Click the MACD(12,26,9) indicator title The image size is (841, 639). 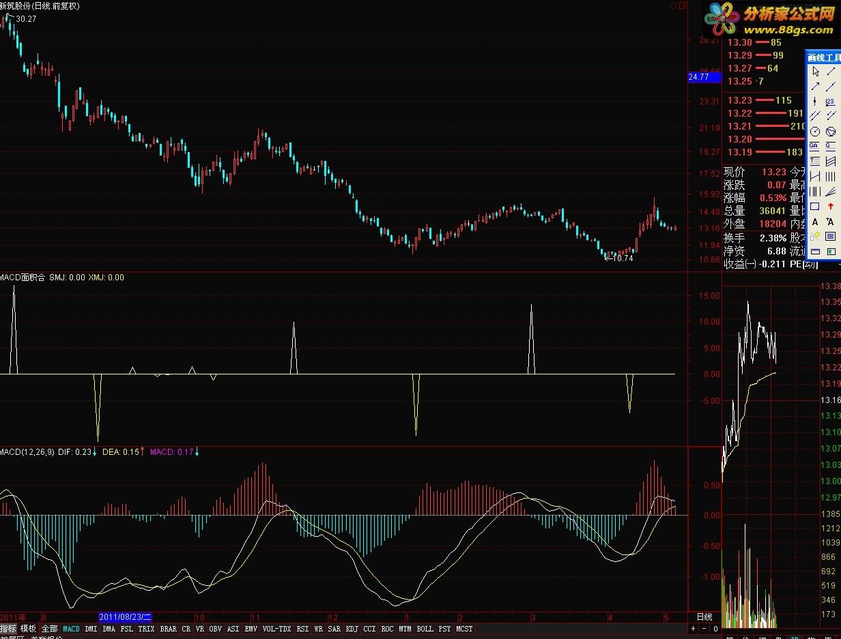point(27,451)
